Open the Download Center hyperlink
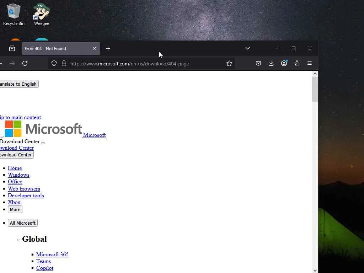 tap(17, 148)
